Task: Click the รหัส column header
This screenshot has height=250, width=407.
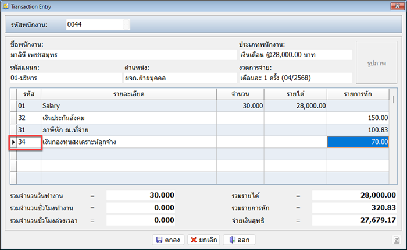Action: pyautogui.click(x=29, y=94)
